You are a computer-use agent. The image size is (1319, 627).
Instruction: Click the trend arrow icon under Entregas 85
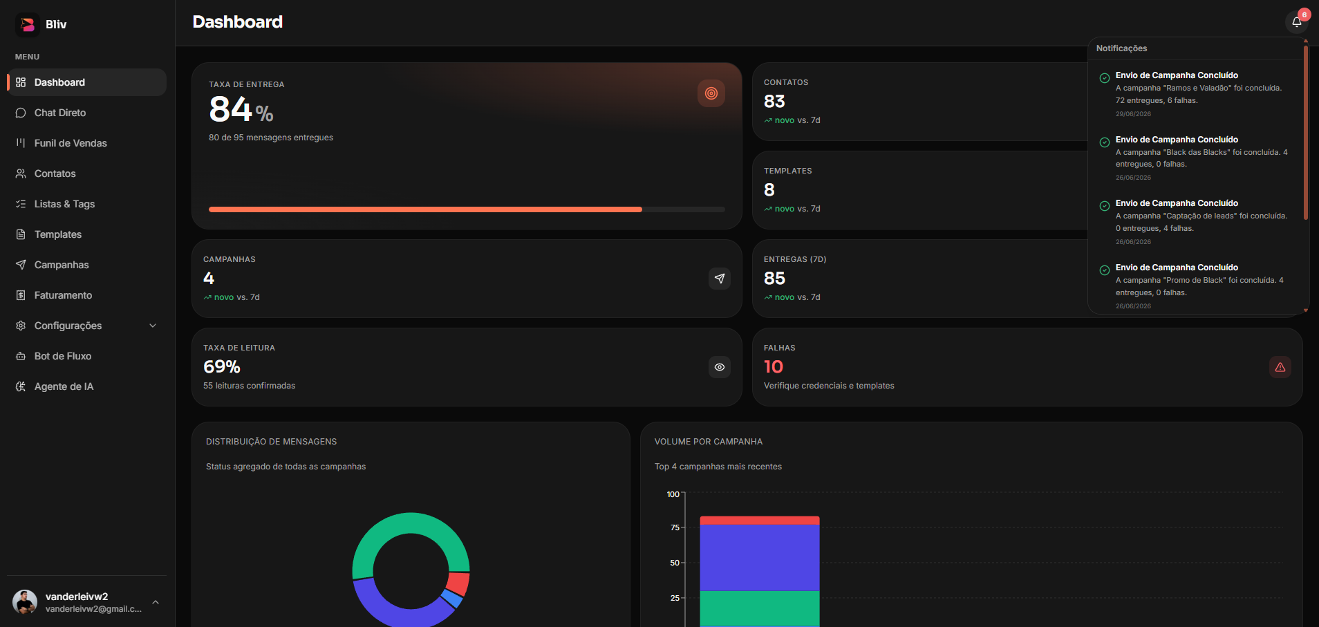tap(768, 297)
